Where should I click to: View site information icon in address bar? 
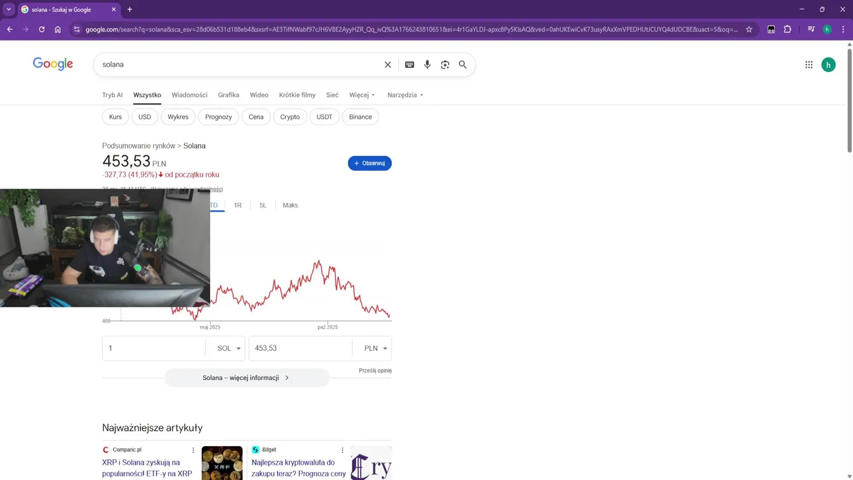(x=77, y=29)
